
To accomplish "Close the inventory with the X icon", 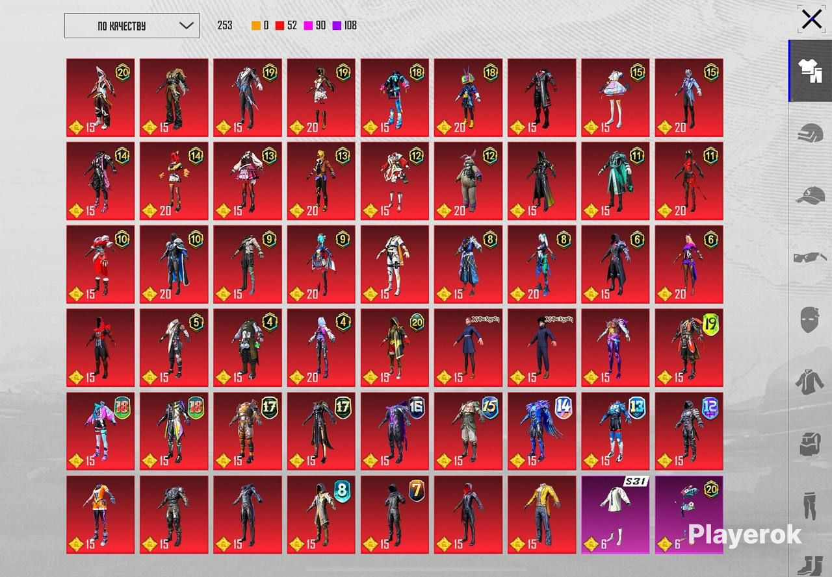I will click(812, 19).
